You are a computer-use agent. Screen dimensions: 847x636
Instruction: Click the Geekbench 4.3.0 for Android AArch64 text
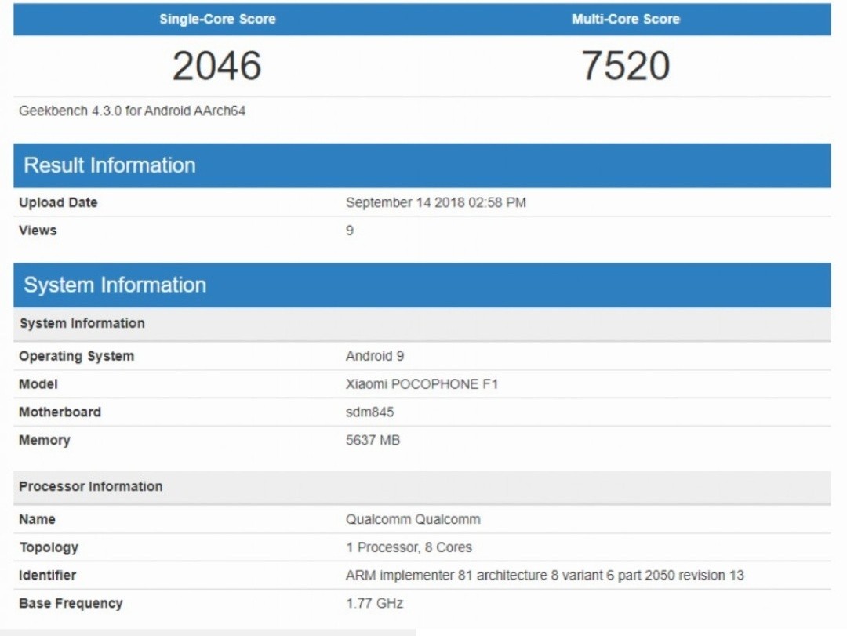coord(132,111)
